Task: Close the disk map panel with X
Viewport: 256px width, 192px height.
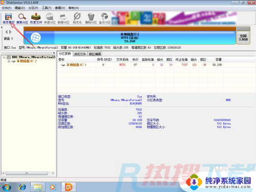Action: [x=2, y=27]
